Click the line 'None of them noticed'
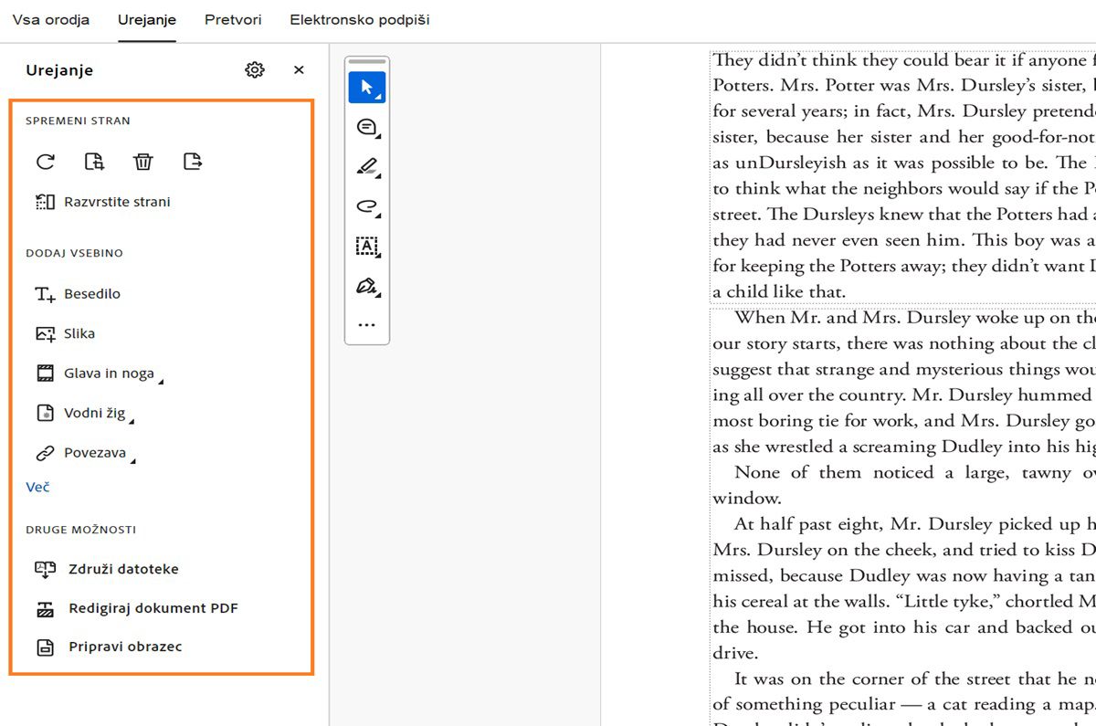 [906, 473]
